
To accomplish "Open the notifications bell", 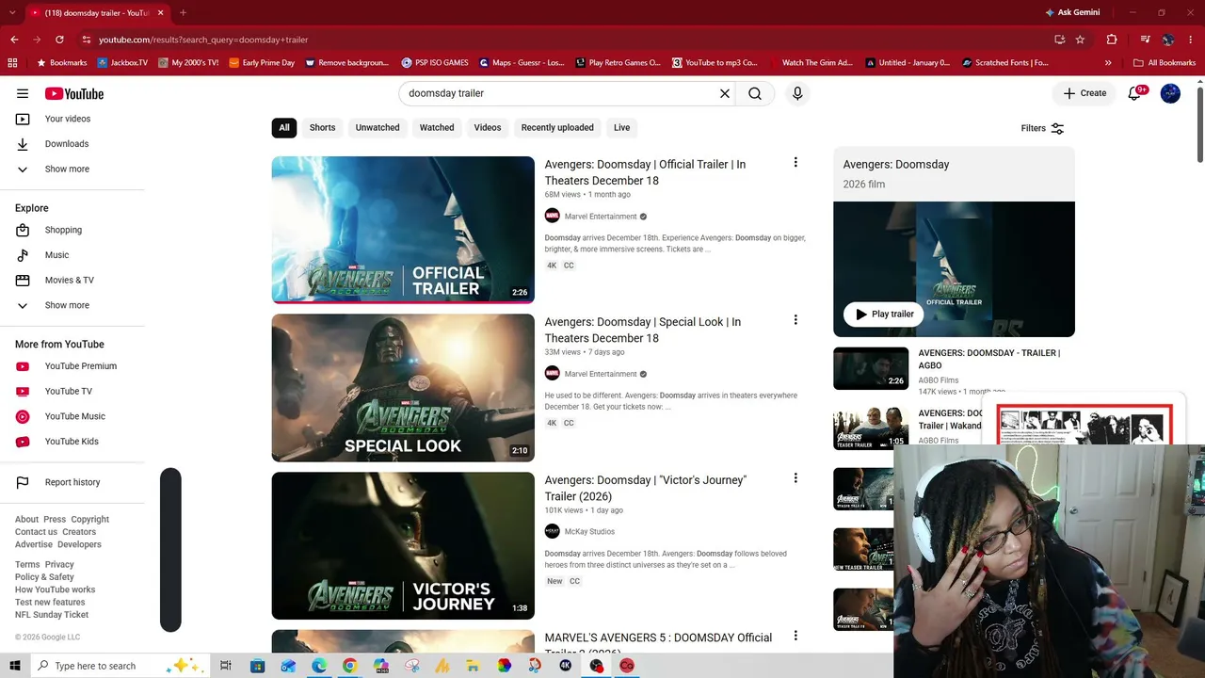I will [1135, 93].
